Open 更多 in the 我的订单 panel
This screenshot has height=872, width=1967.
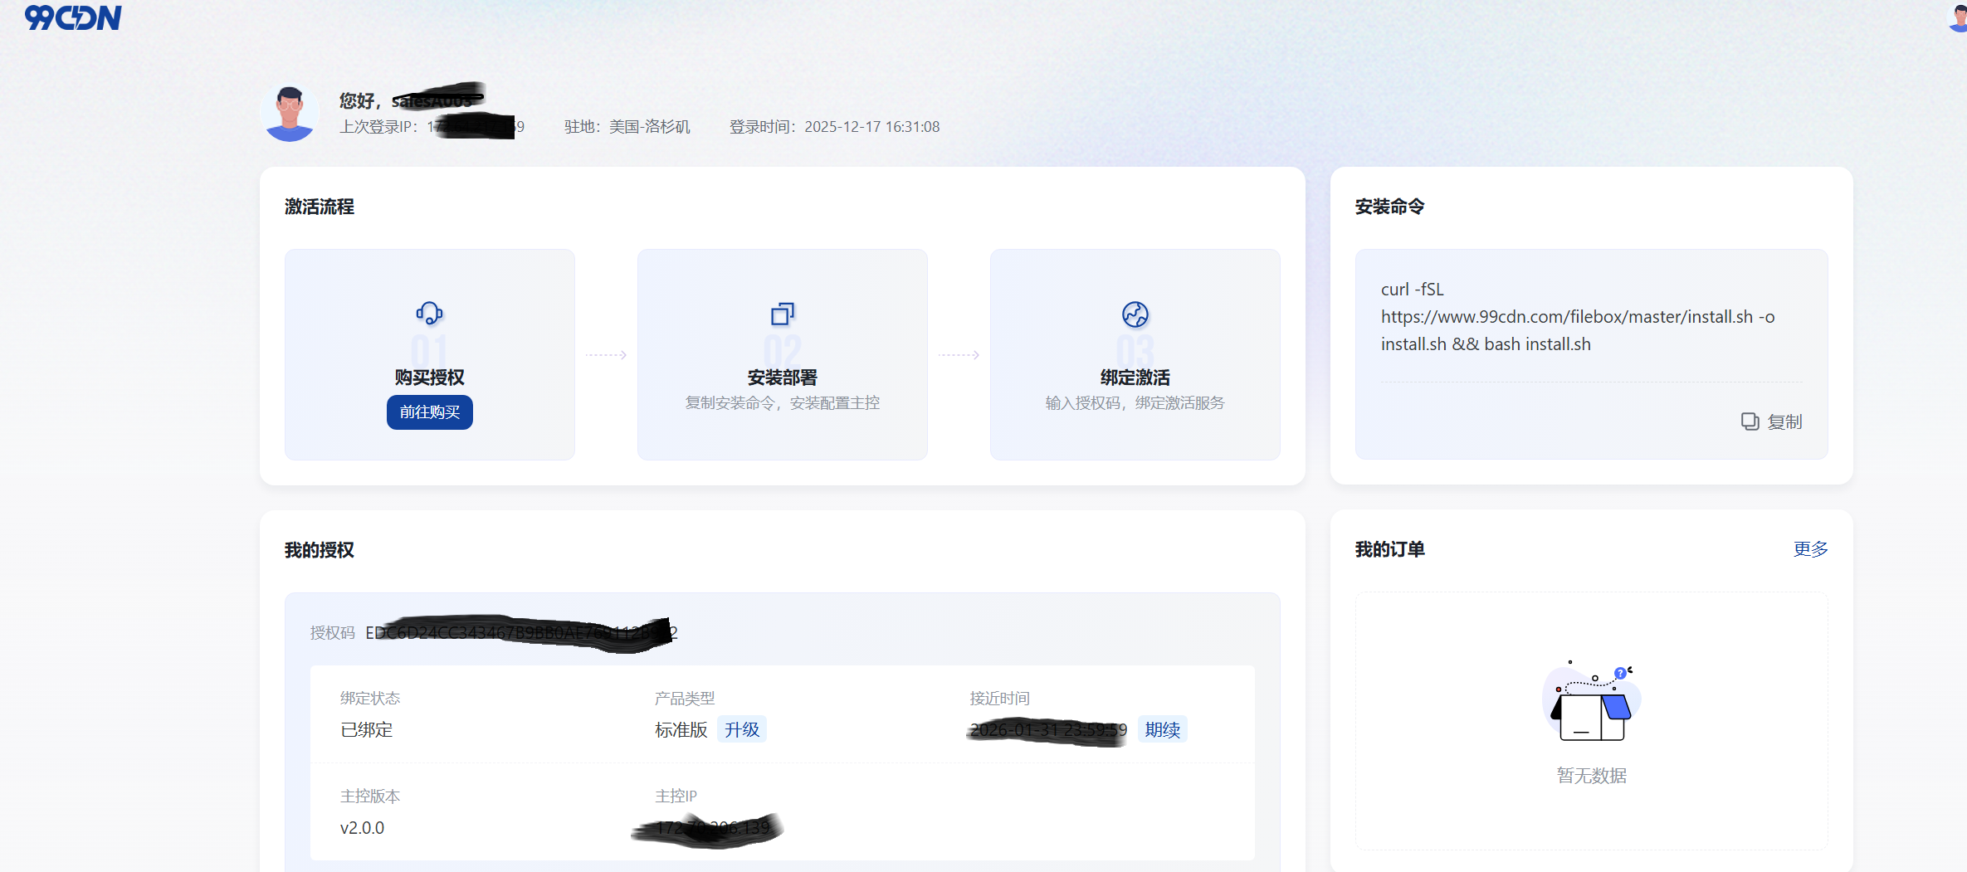pos(1810,549)
